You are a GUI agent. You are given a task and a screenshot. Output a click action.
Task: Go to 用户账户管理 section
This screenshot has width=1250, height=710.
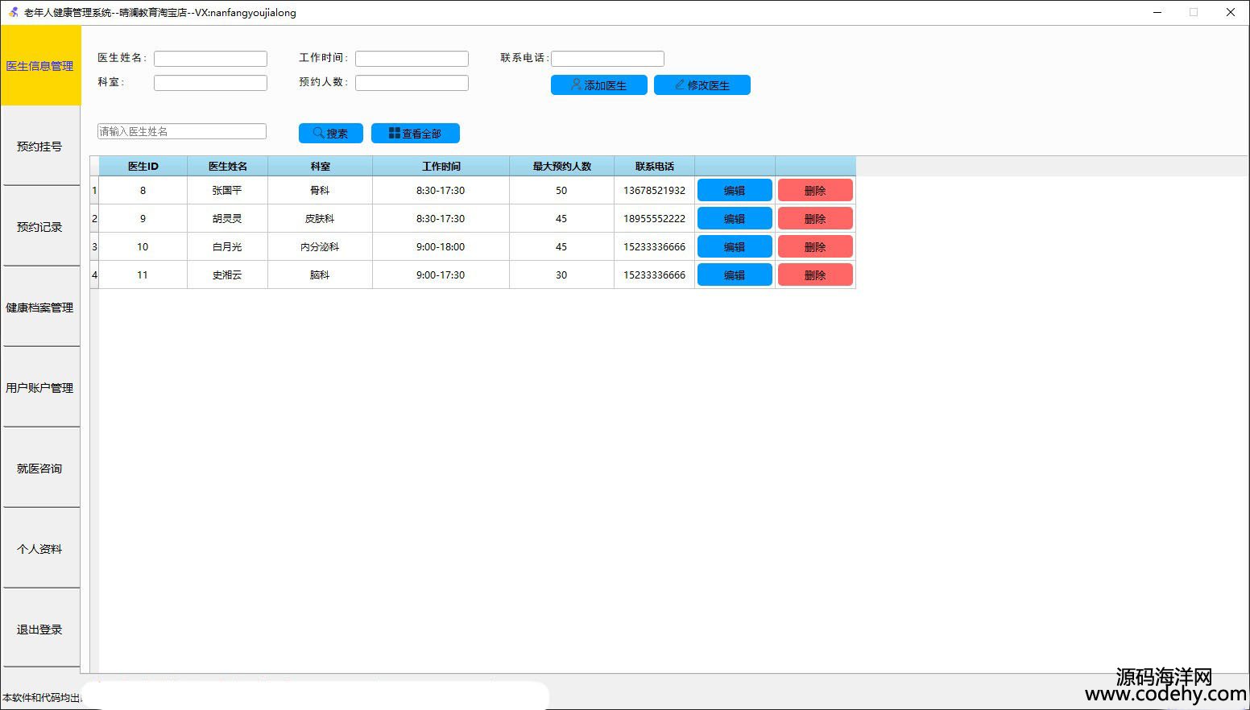tap(39, 388)
